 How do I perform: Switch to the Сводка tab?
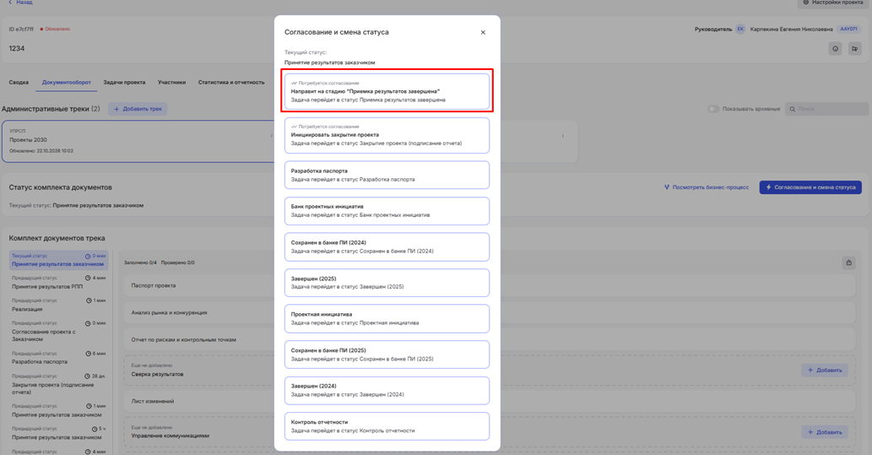point(19,83)
